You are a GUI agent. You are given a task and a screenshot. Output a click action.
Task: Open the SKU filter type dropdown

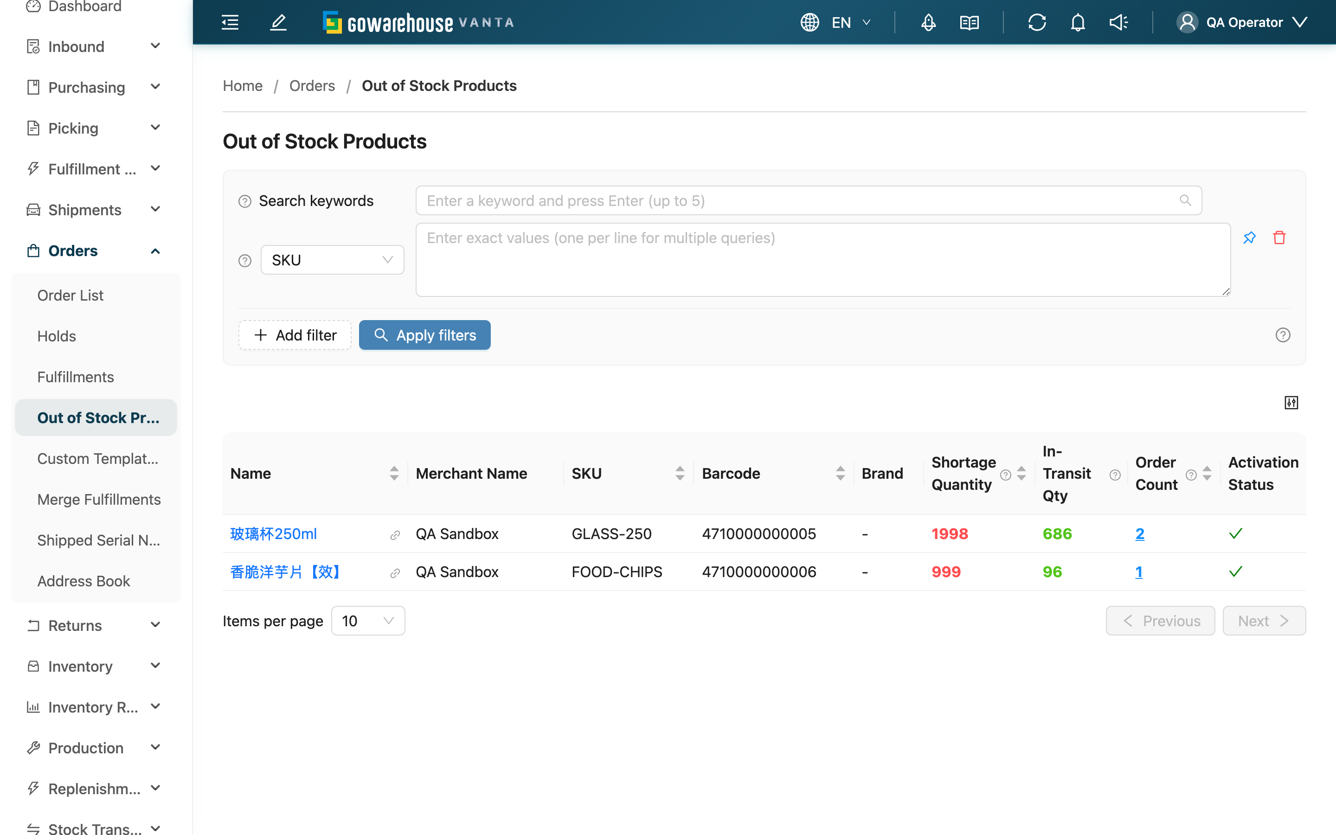click(332, 260)
